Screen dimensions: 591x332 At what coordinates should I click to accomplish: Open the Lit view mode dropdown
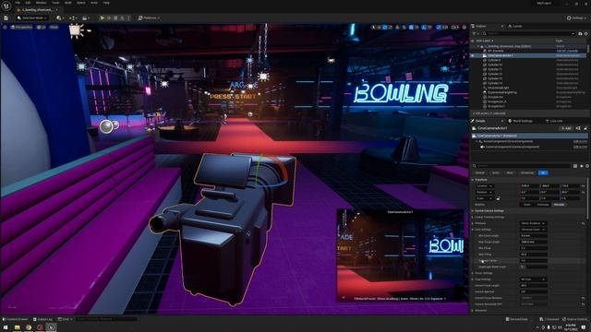click(41, 27)
